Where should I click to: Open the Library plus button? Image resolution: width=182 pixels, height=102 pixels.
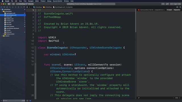coord(163,4)
